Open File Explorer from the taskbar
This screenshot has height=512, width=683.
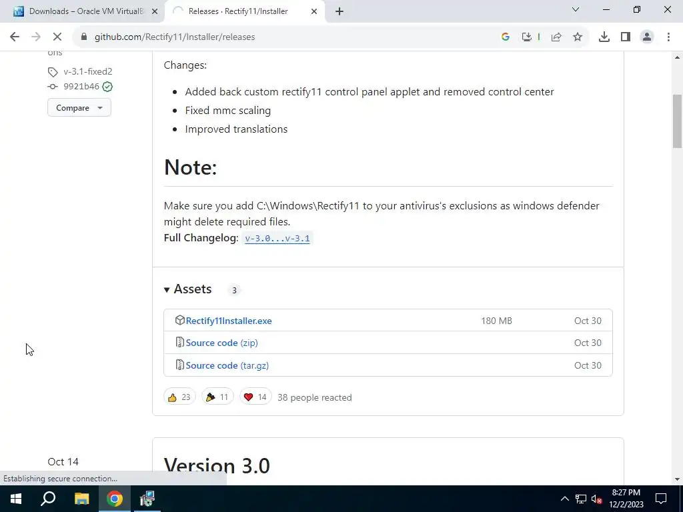click(x=81, y=499)
